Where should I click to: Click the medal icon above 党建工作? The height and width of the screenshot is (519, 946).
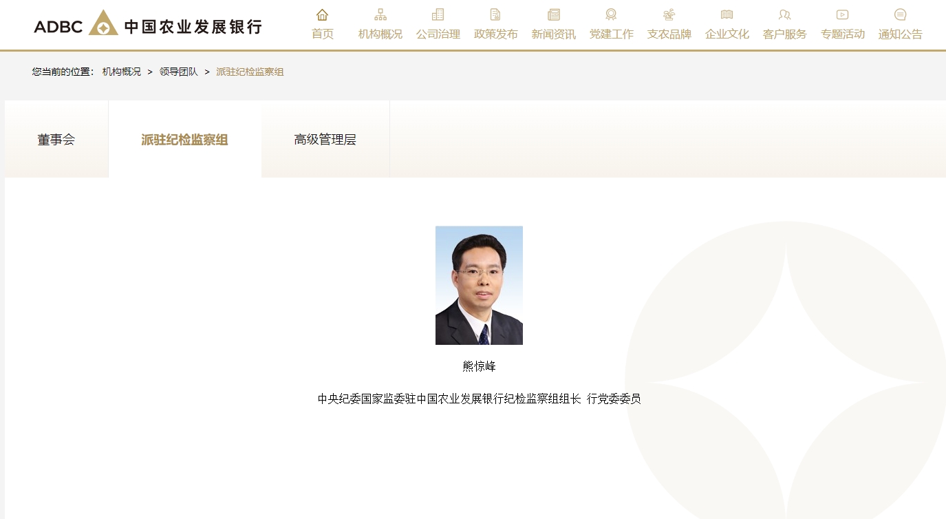[611, 14]
